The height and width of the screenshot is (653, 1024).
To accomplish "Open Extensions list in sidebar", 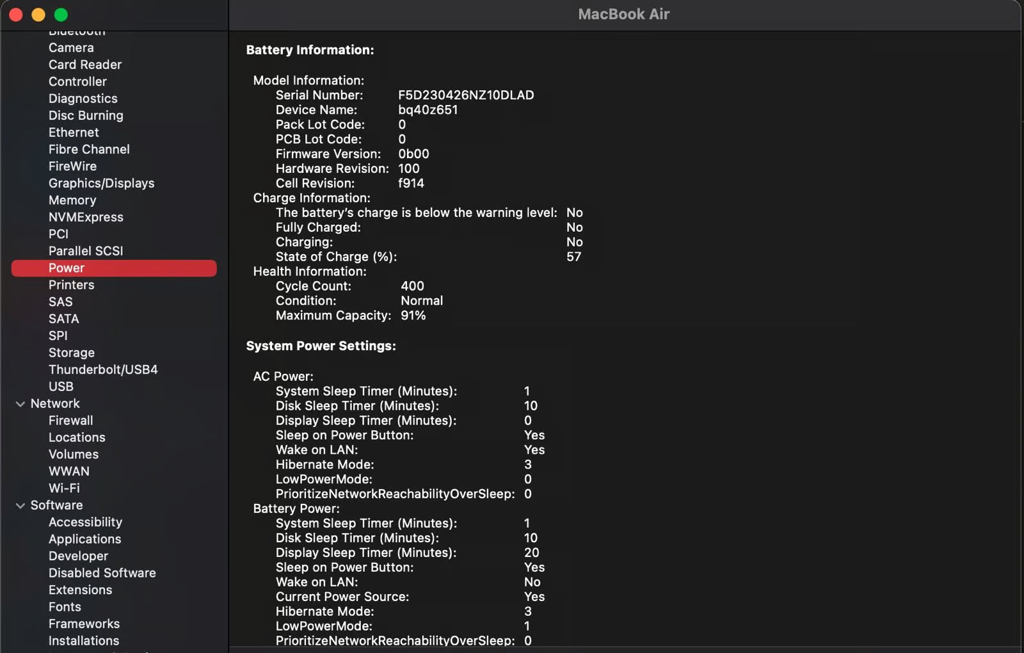I will 80,590.
